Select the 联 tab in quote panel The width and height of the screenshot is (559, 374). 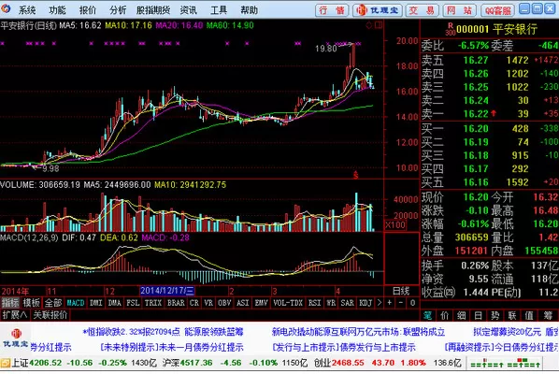click(x=512, y=315)
